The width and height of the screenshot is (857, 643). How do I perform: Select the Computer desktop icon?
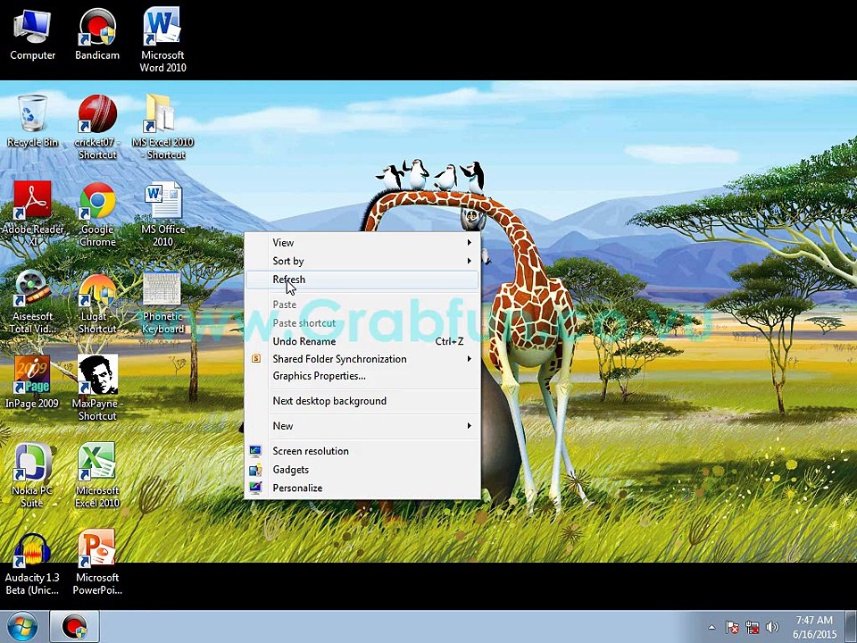32,35
